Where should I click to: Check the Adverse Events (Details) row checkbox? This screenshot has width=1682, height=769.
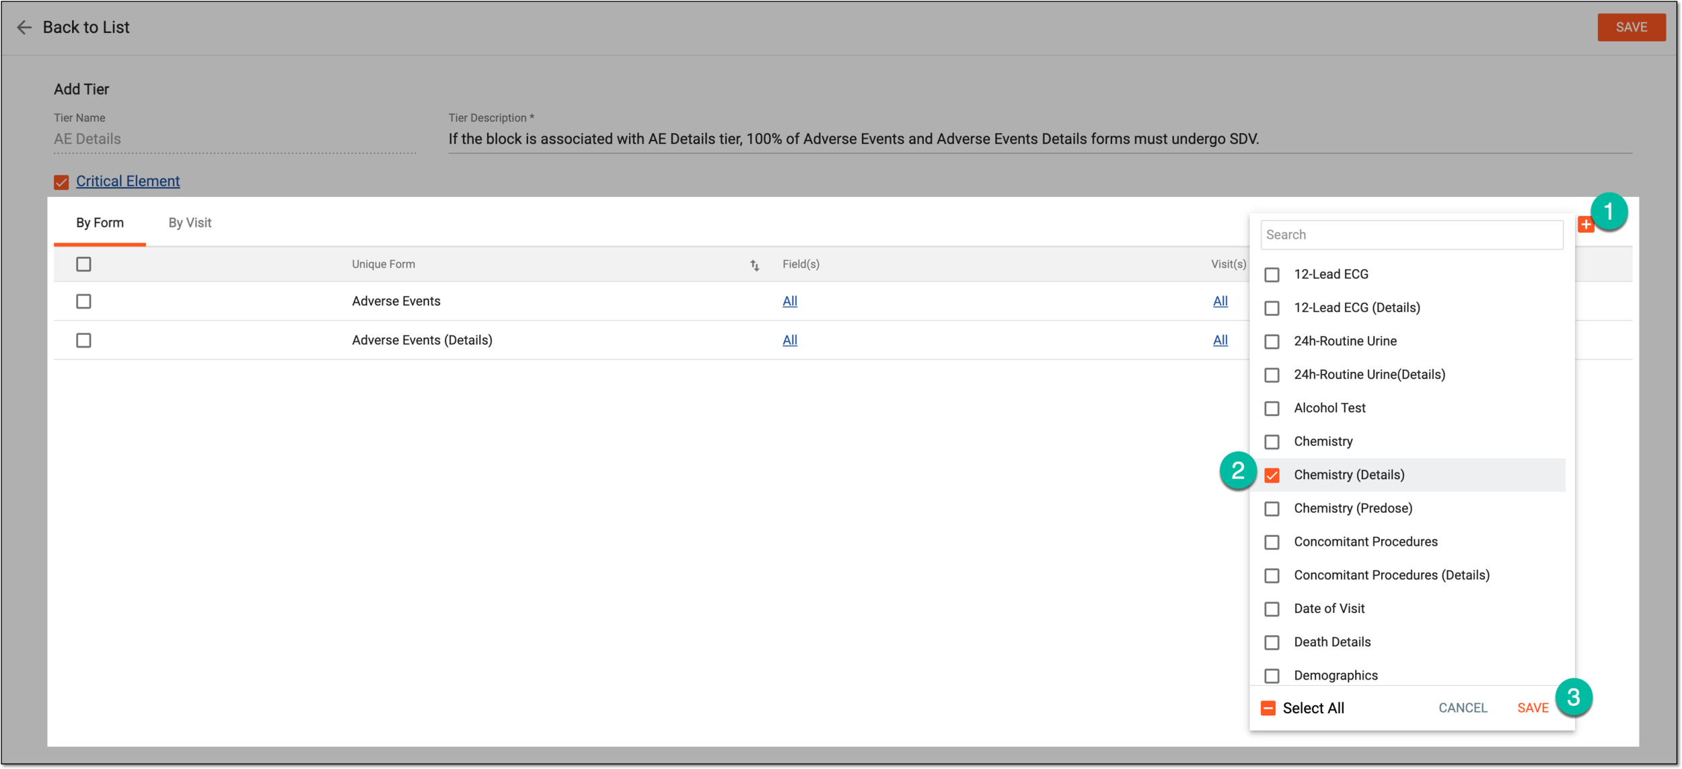coord(83,340)
